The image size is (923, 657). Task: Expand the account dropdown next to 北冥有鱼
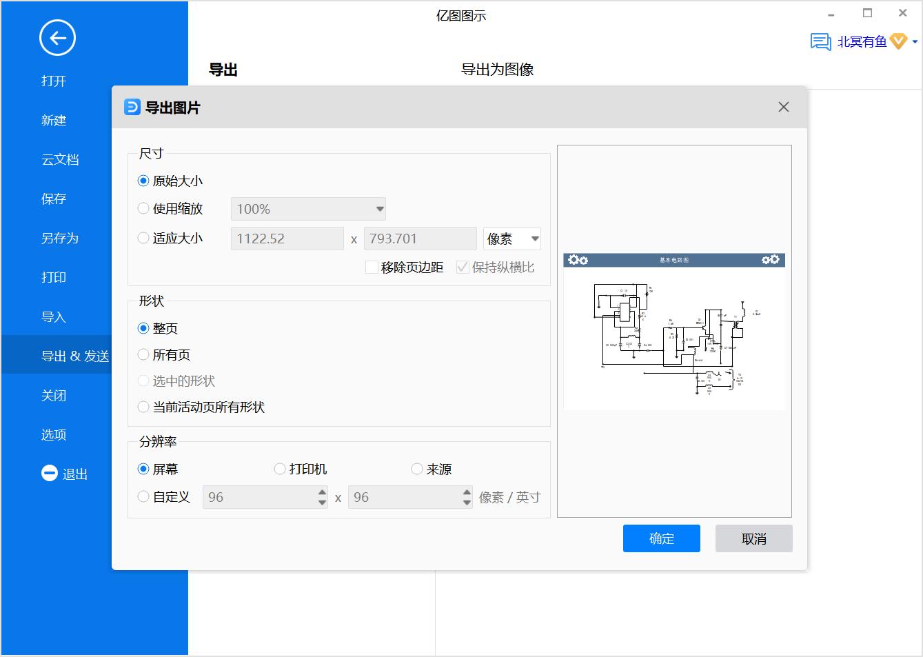tap(914, 41)
